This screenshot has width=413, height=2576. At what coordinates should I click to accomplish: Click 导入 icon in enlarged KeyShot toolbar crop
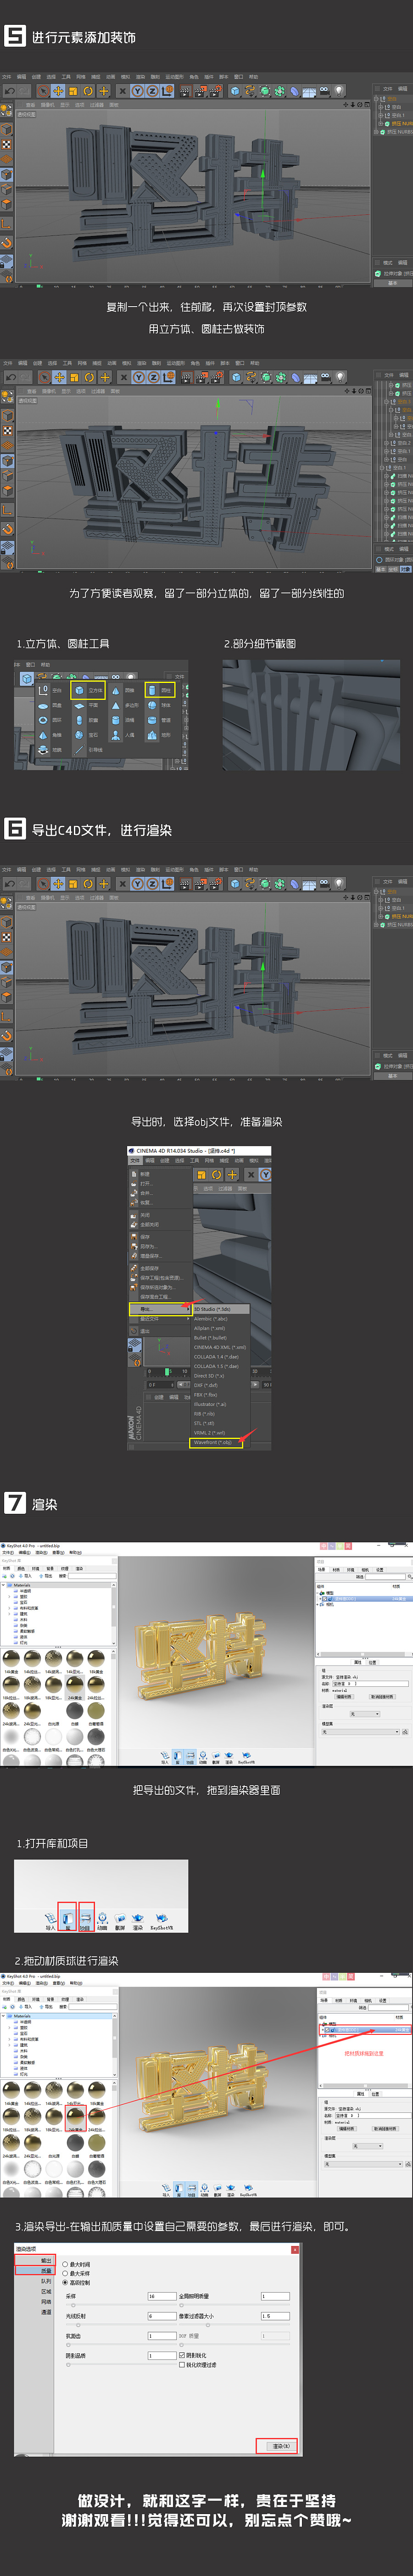50,1920
